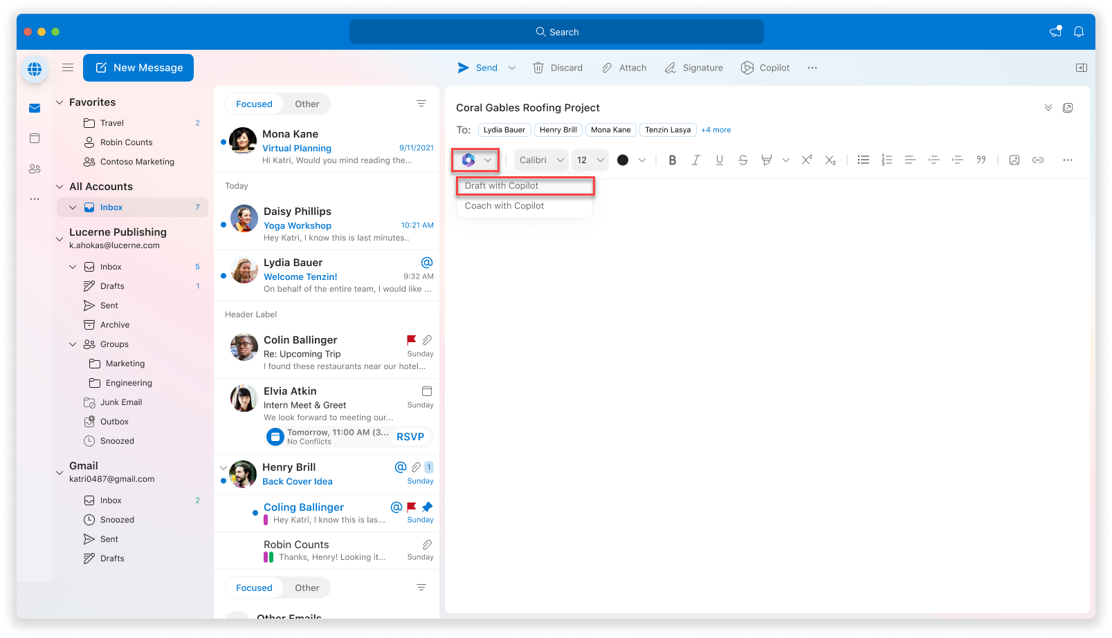Apply text highlight with highlighter icon
Viewport: 1112px width, 638px height.
point(767,160)
